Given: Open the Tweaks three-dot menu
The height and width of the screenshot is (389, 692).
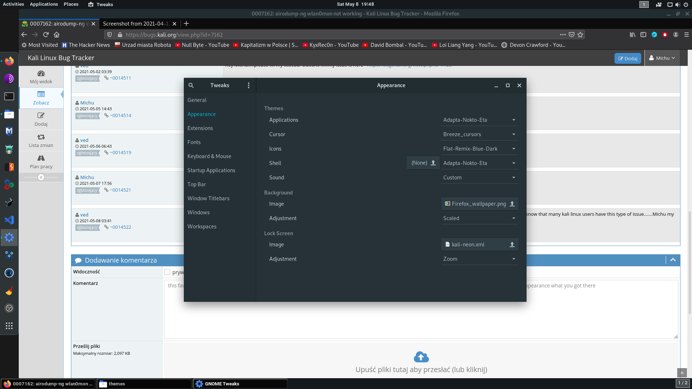Looking at the screenshot, I should 249,85.
